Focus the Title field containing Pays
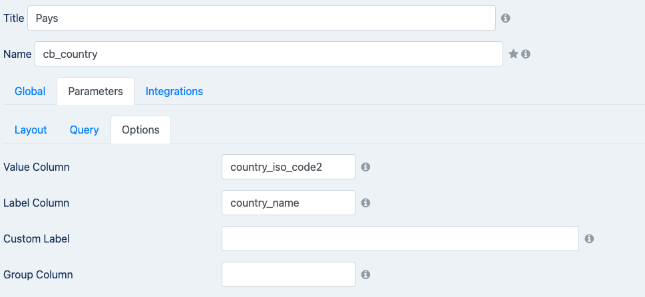The image size is (645, 297). pos(262,18)
